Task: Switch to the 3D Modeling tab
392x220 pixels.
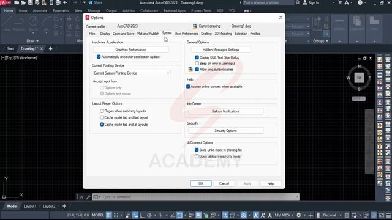Action: click(223, 34)
